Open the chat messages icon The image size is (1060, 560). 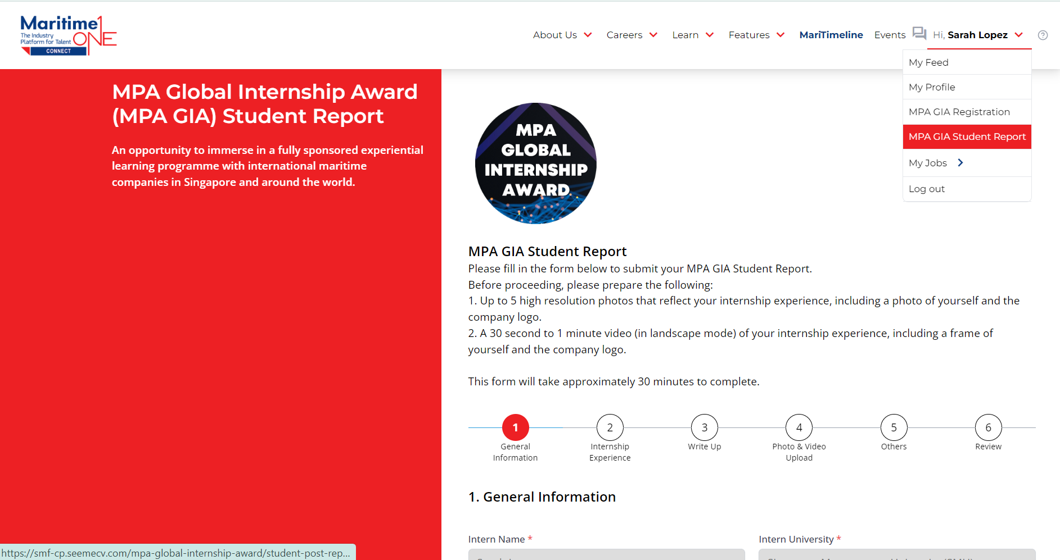click(x=919, y=34)
